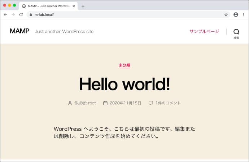Screen dimensions: 249x162
Task: Visit the author root link
Action: coord(92,103)
